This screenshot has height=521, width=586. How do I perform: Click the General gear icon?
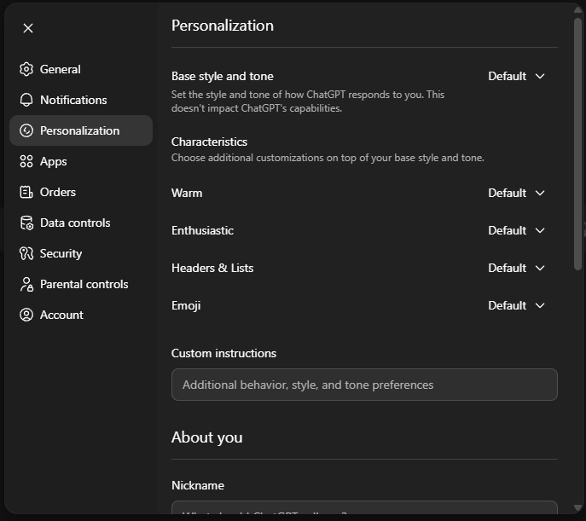(26, 69)
